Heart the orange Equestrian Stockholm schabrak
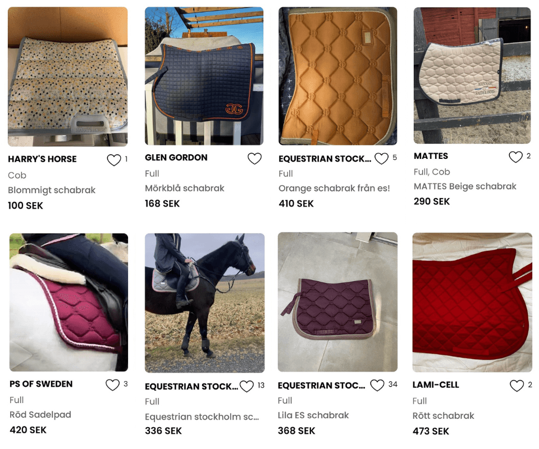 point(381,158)
